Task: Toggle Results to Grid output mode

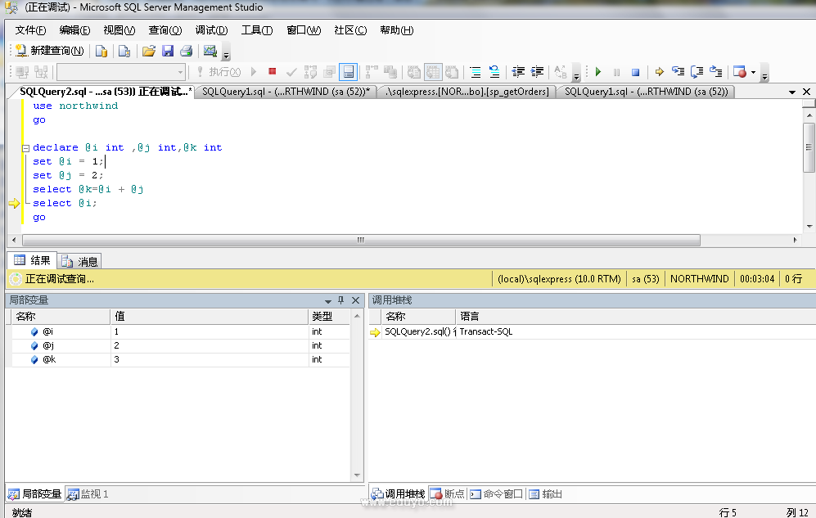Action: coord(349,72)
